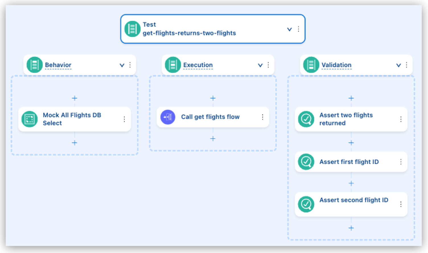The image size is (428, 253).
Task: Open menu for Mock All Flights DB Select
Action: [x=124, y=119]
